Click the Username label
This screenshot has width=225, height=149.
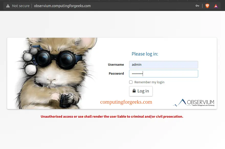tap(116, 65)
